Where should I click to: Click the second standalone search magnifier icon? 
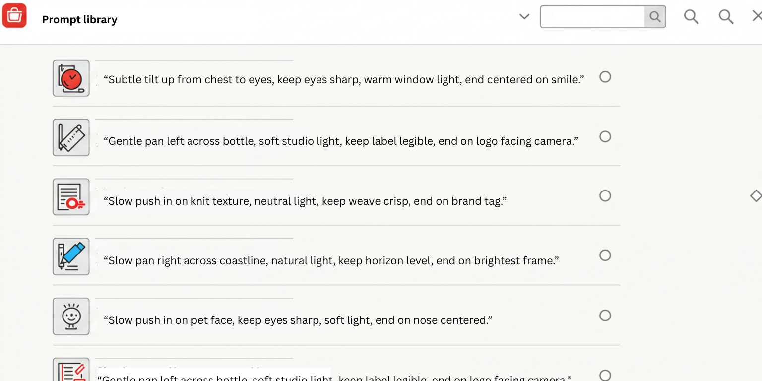click(726, 16)
